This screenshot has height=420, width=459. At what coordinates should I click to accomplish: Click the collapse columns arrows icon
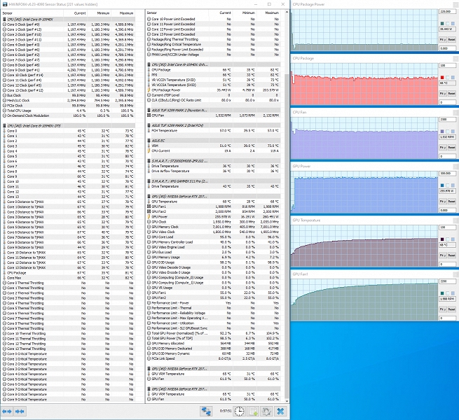pyautogui.click(x=20, y=411)
